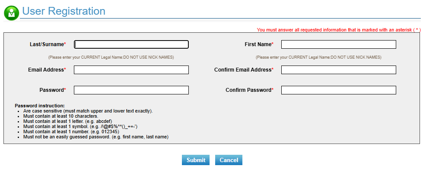Click the legal name hint under First Name

click(318, 57)
